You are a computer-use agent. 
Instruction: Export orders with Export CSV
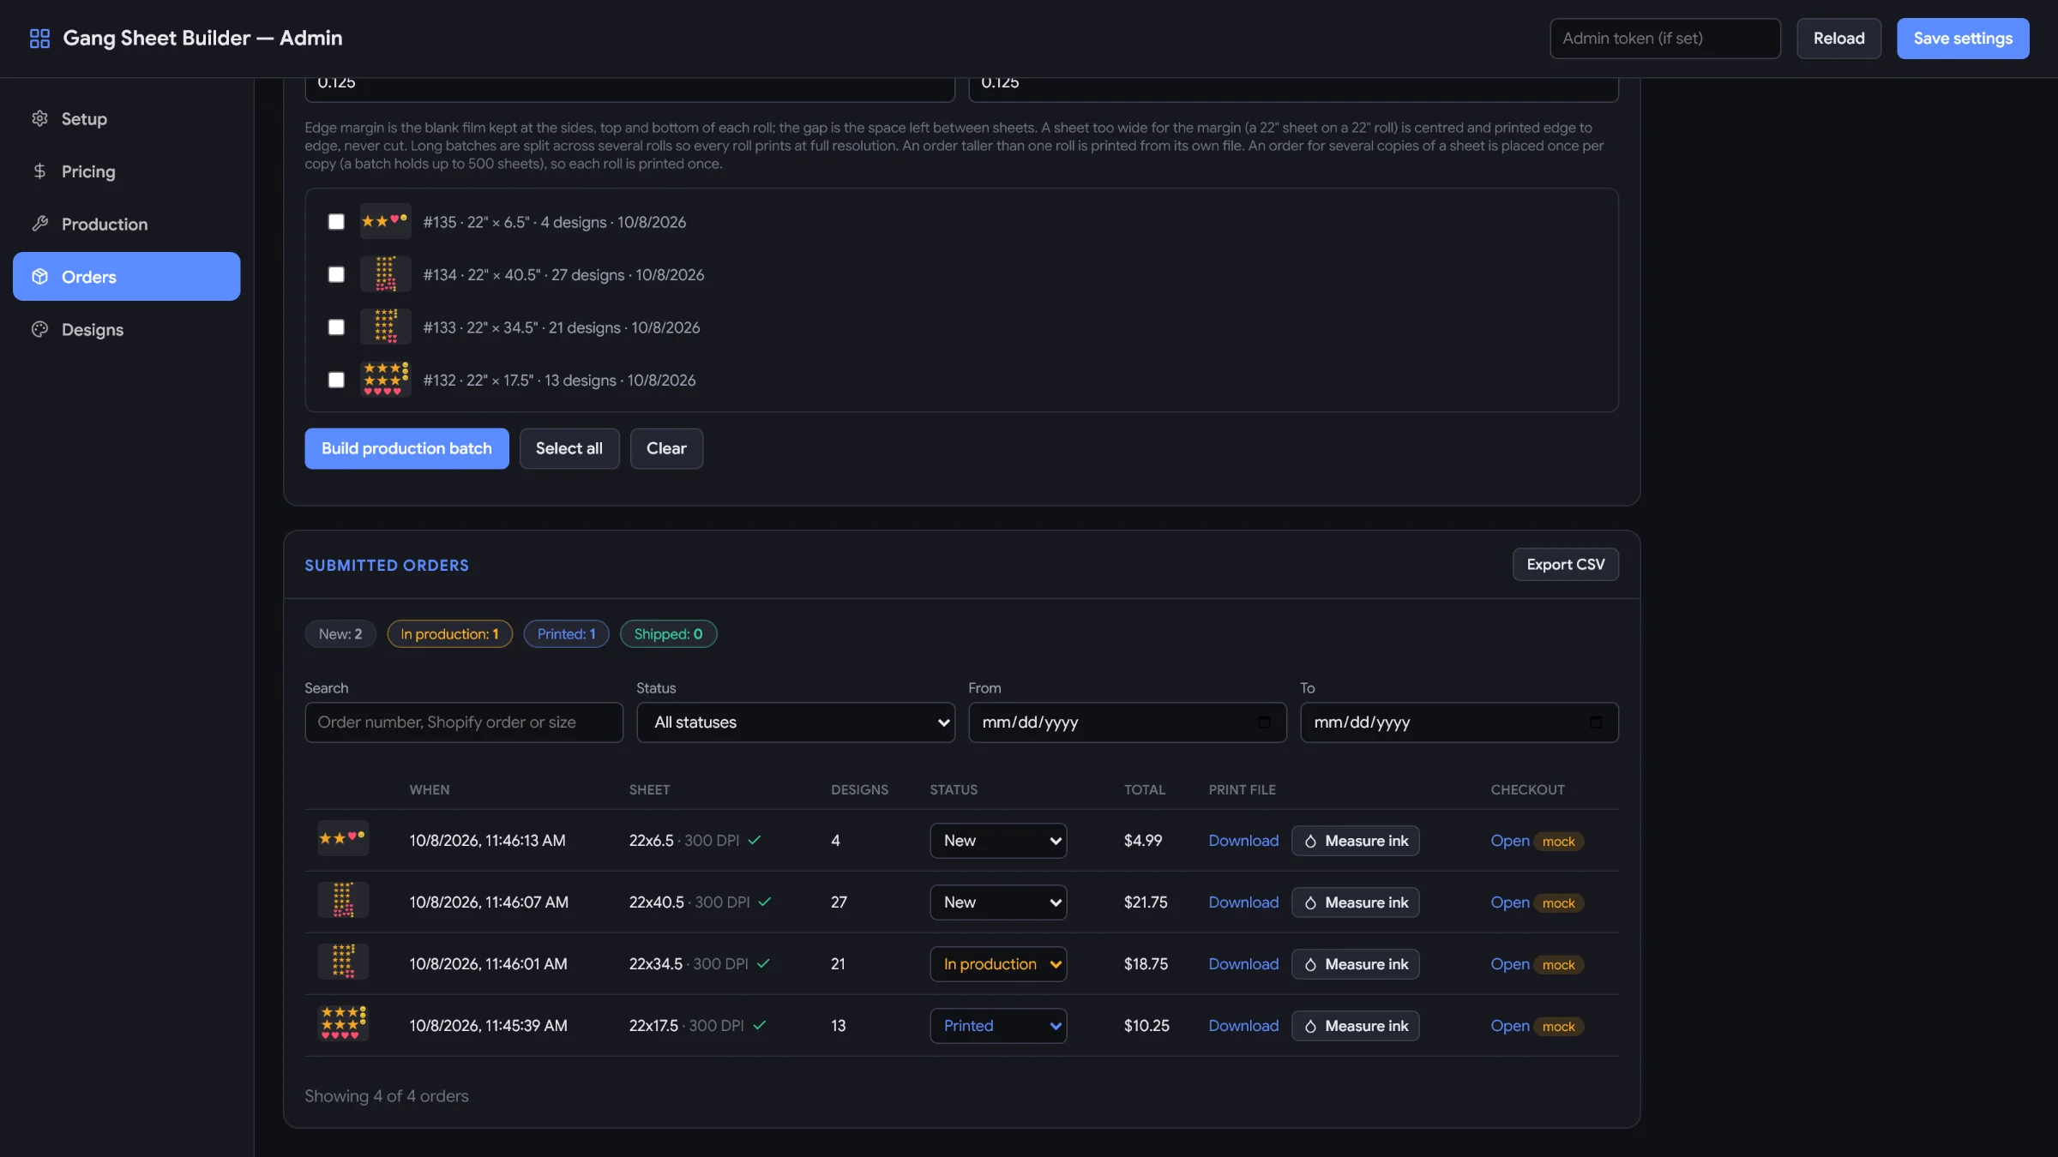[1566, 565]
